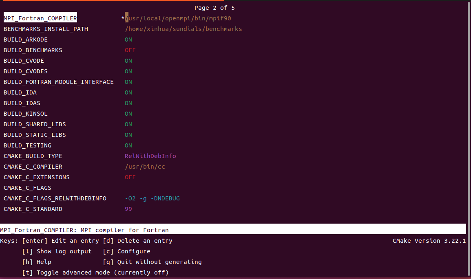
Task: Select the BUILD_IDAS option name
Action: (x=22, y=103)
